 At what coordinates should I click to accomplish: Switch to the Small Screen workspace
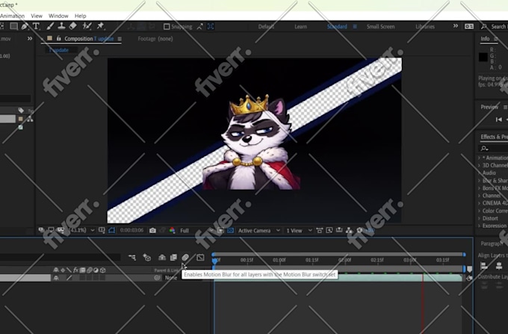point(381,27)
